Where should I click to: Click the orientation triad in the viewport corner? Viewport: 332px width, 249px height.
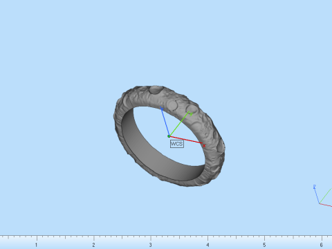(x=322, y=196)
